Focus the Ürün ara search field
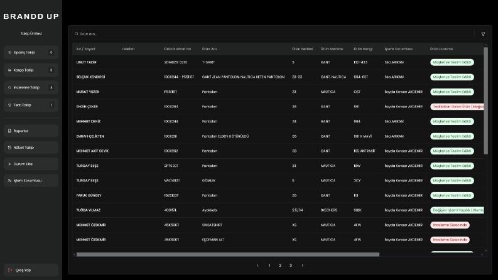 coord(273,34)
